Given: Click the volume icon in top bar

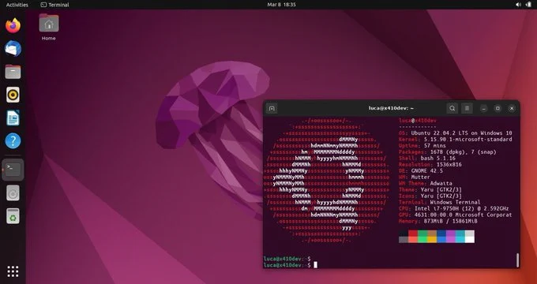Looking at the screenshot, I should coord(518,5).
